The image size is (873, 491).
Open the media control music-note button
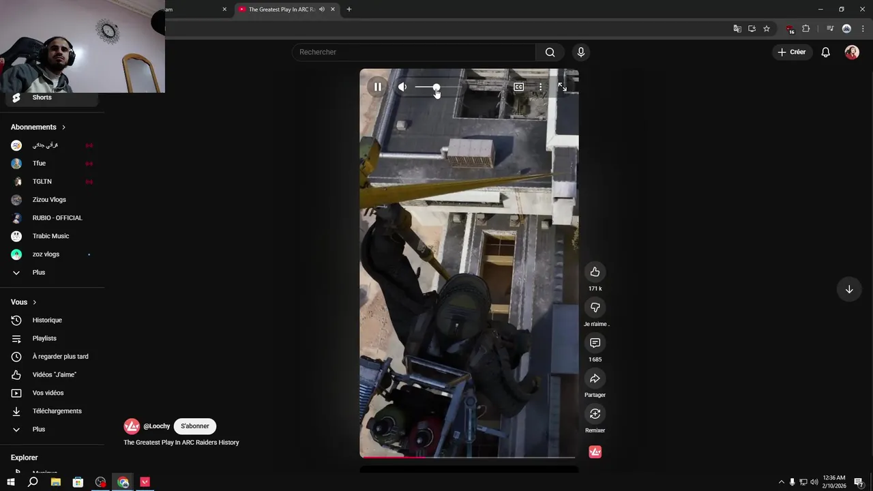point(830,29)
